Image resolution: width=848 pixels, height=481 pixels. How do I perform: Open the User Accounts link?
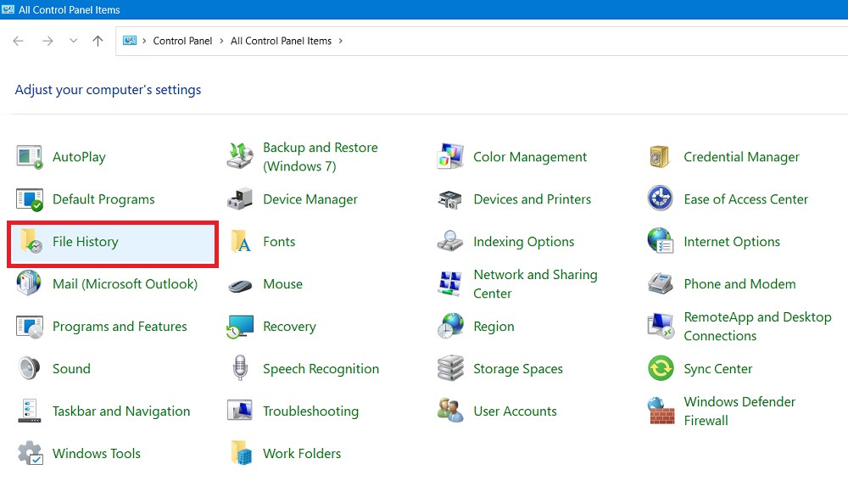515,411
